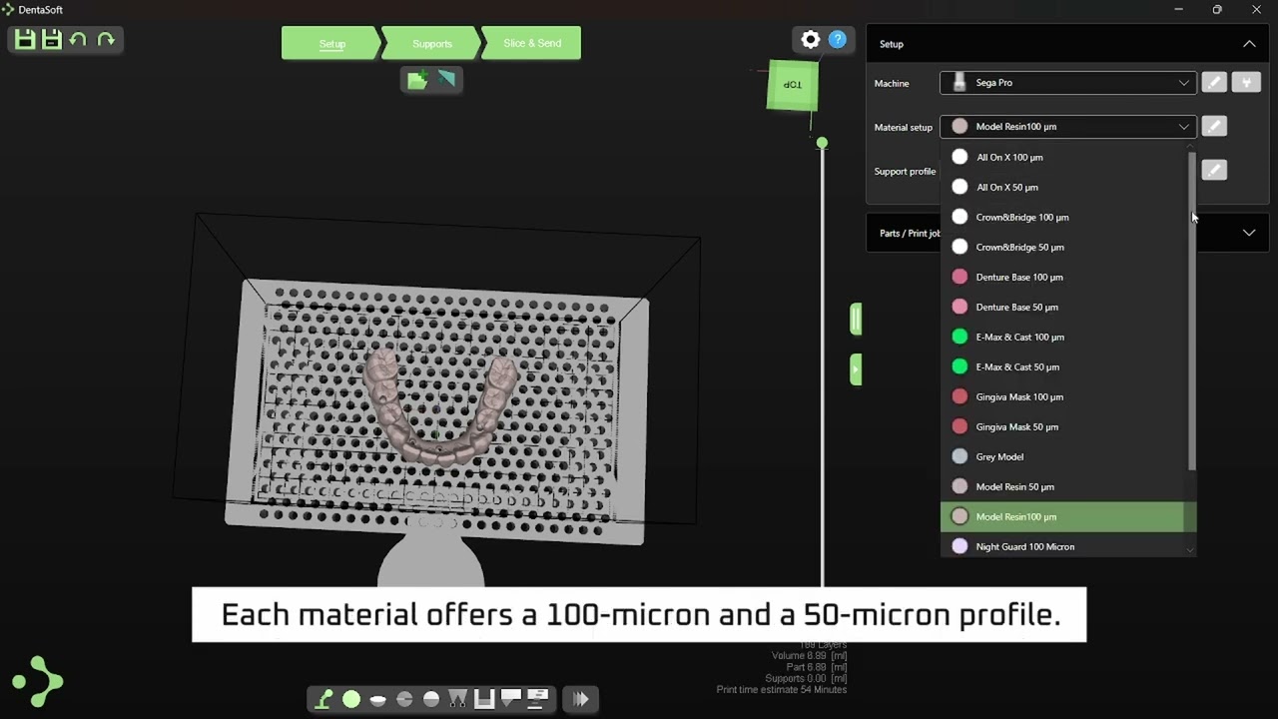This screenshot has width=1278, height=719.
Task: Click the down arrow of material list scrollbar
Action: (x=1190, y=550)
